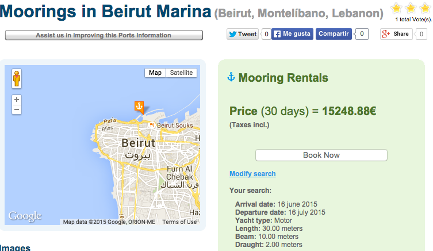
Task: Click the first yellow rating star
Action: [x=396, y=8]
